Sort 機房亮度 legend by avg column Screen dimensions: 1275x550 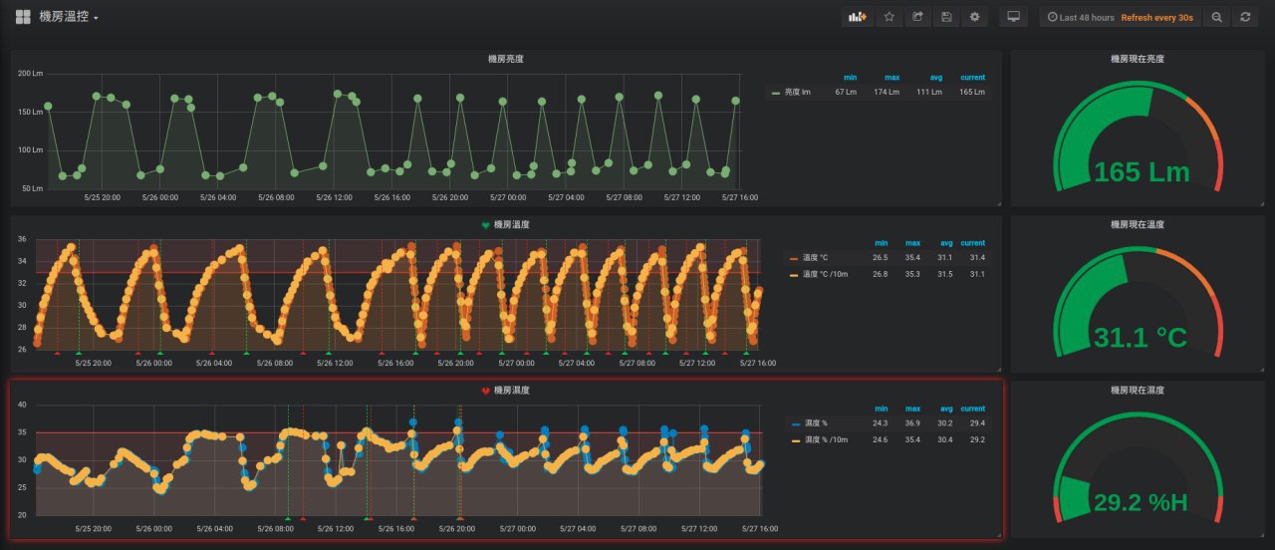tap(935, 78)
